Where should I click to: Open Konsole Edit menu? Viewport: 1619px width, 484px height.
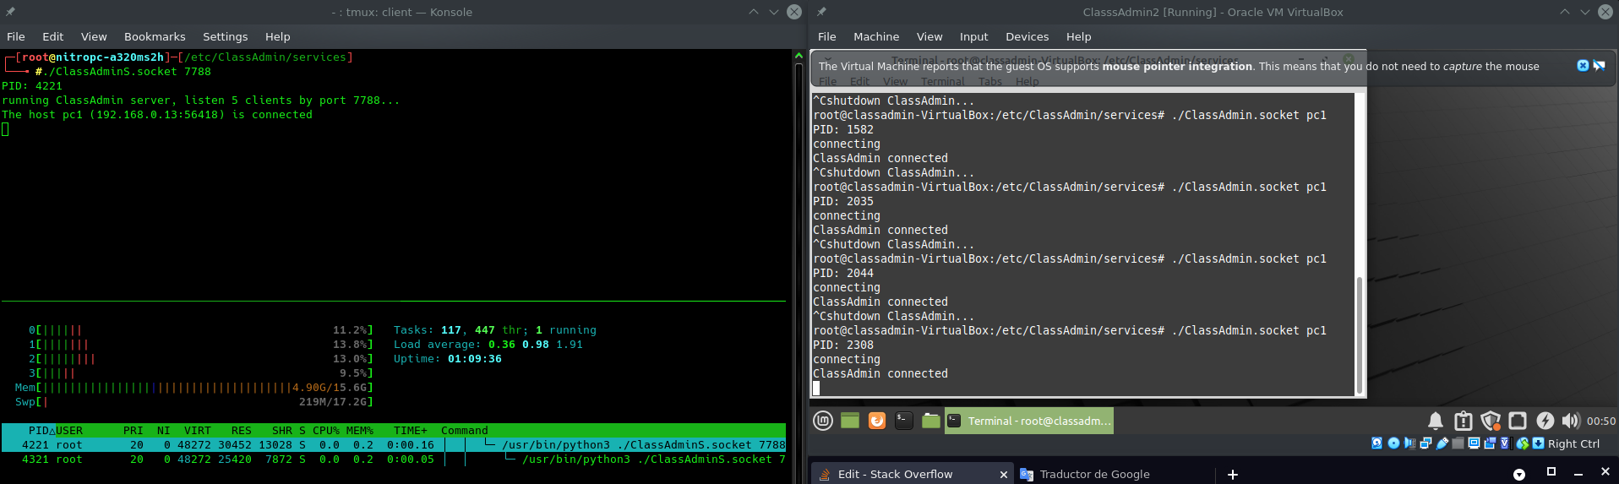(53, 36)
